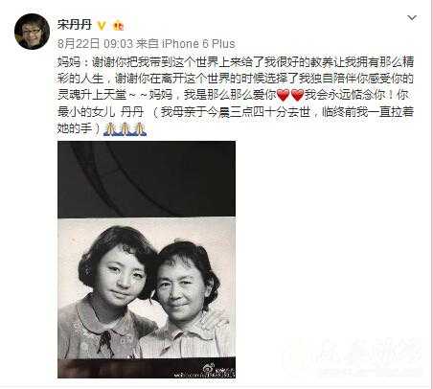This screenshot has height=389, width=433.
Task: Click the first praying hands emoji
Action: click(110, 128)
